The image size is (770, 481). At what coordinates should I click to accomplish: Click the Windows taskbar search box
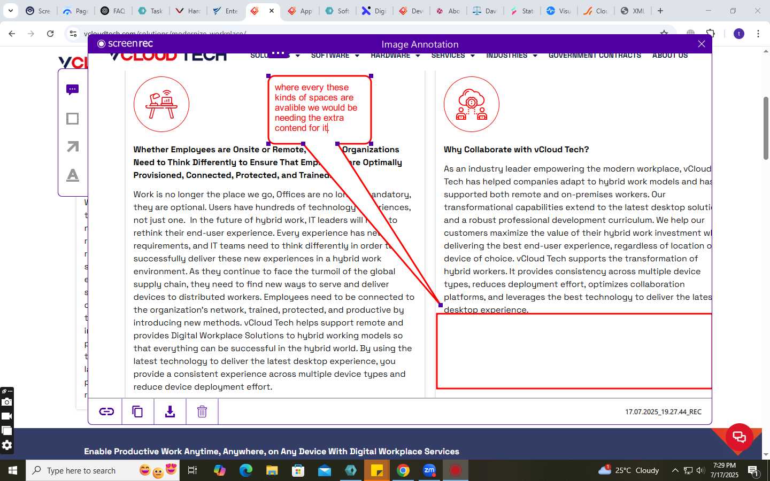[x=103, y=470]
